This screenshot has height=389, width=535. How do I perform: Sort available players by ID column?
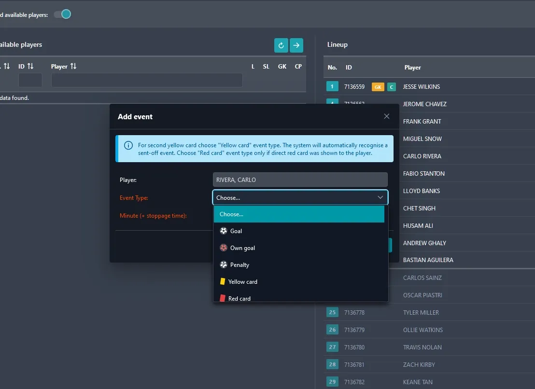[26, 67]
